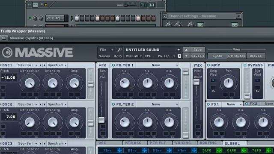Open OSC1 Squ-Swl wavetable dropdown
274x154 pixels.
pyautogui.click(x=27, y=65)
